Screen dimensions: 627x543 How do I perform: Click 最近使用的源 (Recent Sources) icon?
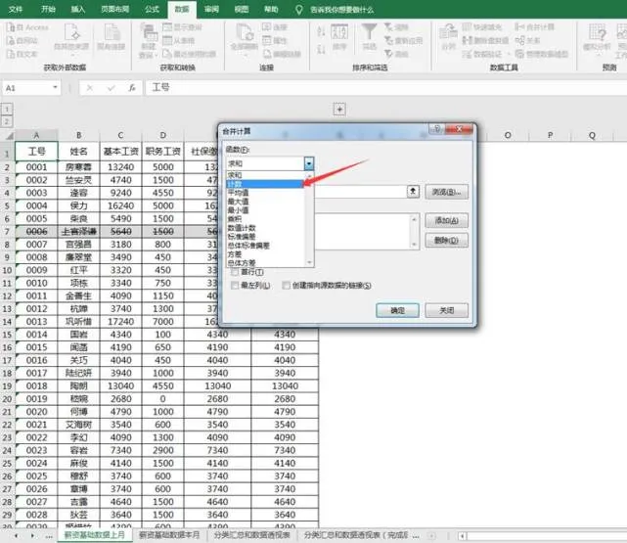click(167, 54)
